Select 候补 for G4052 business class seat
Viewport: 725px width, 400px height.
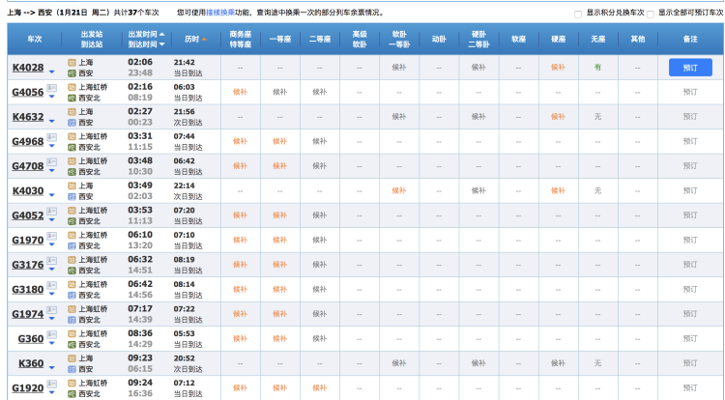tap(240, 215)
